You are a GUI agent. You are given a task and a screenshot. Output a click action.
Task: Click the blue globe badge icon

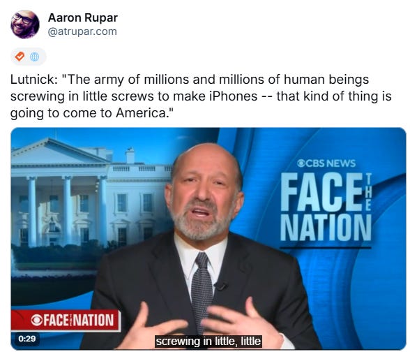35,57
